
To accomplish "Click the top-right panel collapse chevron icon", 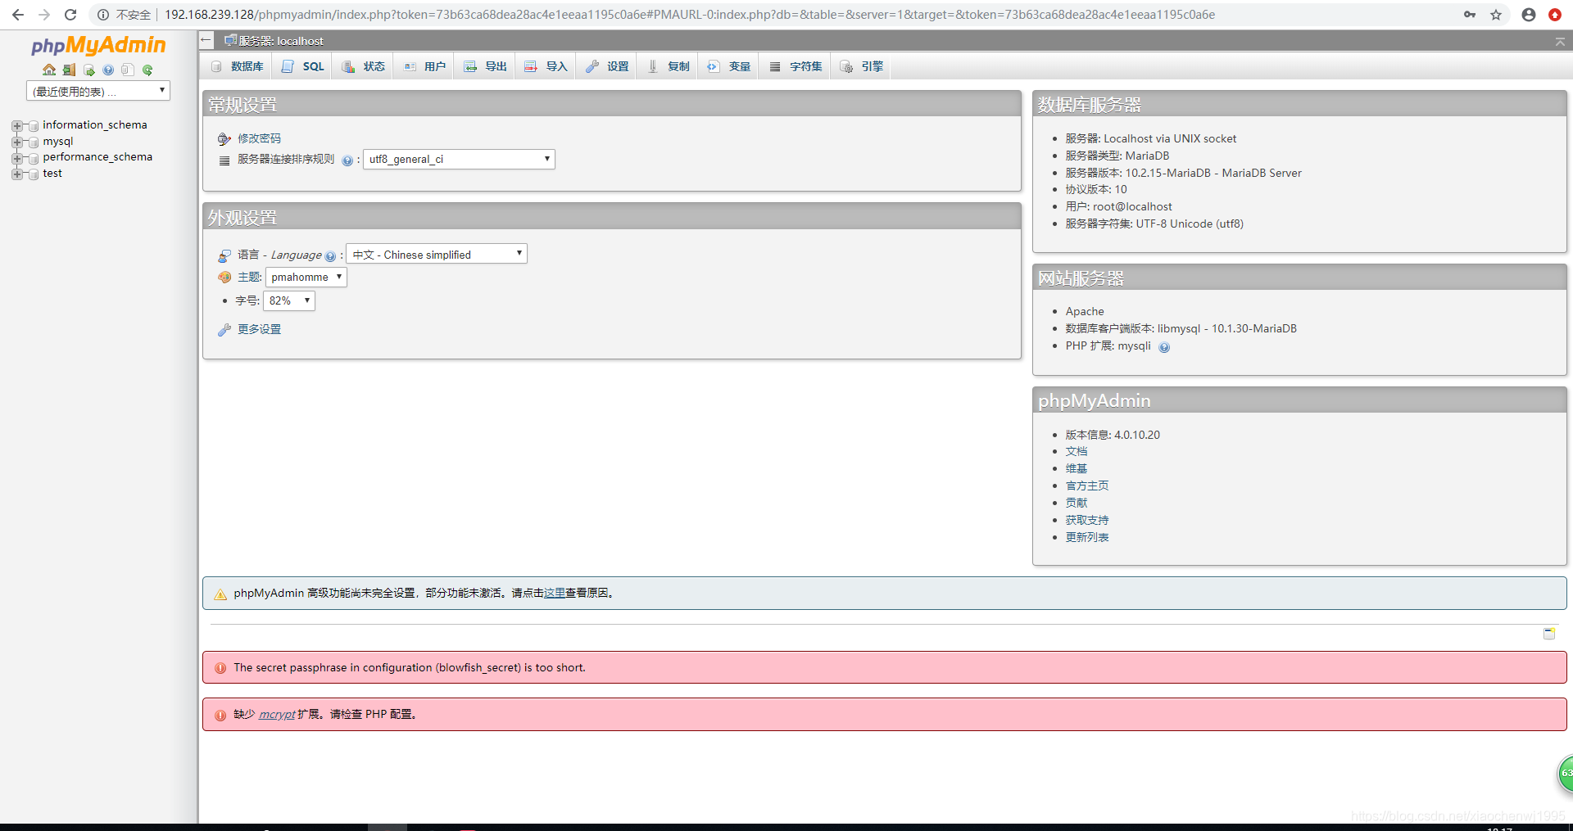I will point(1560,41).
